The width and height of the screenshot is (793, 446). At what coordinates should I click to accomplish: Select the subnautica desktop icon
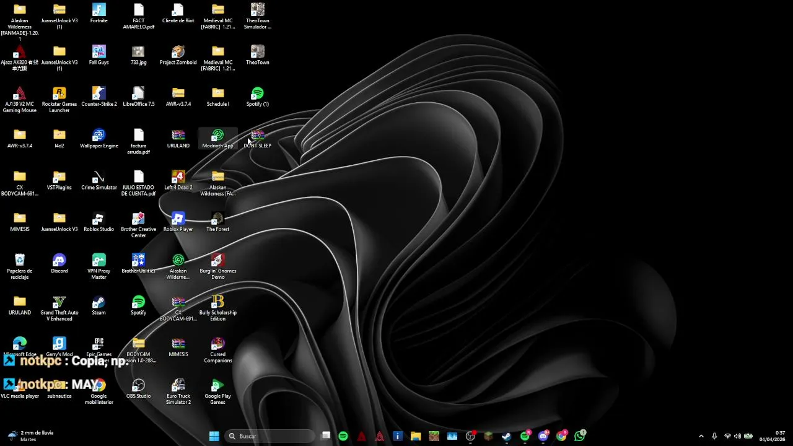[59, 389]
